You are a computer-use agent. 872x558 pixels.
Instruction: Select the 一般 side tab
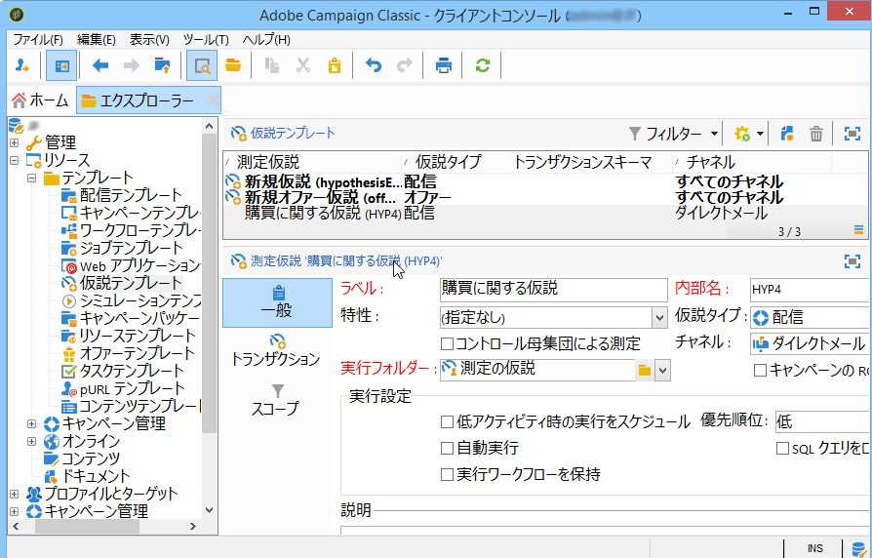[277, 302]
